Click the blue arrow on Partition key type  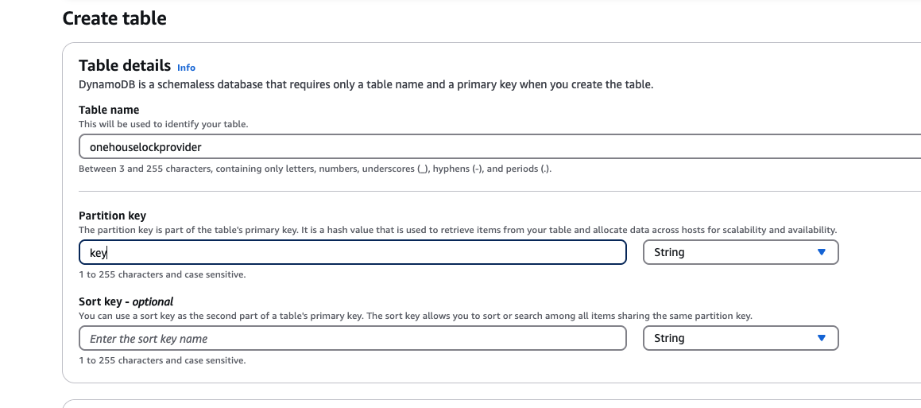(821, 252)
